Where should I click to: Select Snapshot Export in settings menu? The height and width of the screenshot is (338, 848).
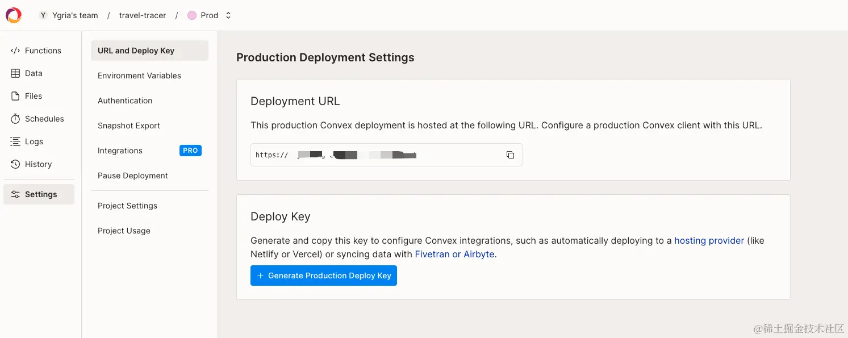(129, 126)
